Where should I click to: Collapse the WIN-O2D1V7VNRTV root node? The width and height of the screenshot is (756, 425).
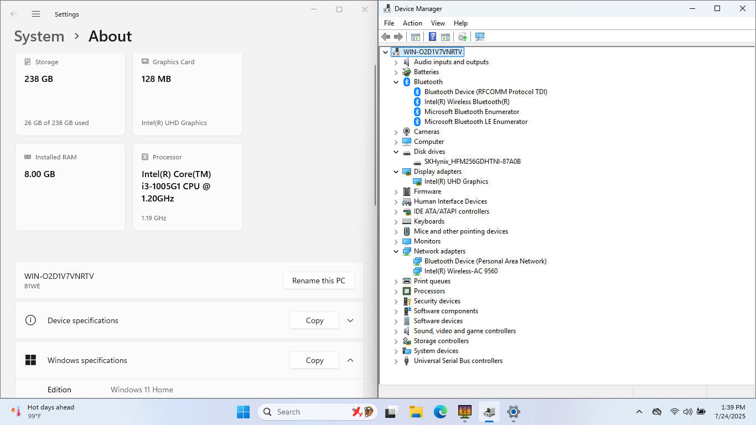pos(386,52)
